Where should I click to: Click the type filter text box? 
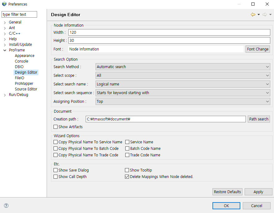pos(19,15)
